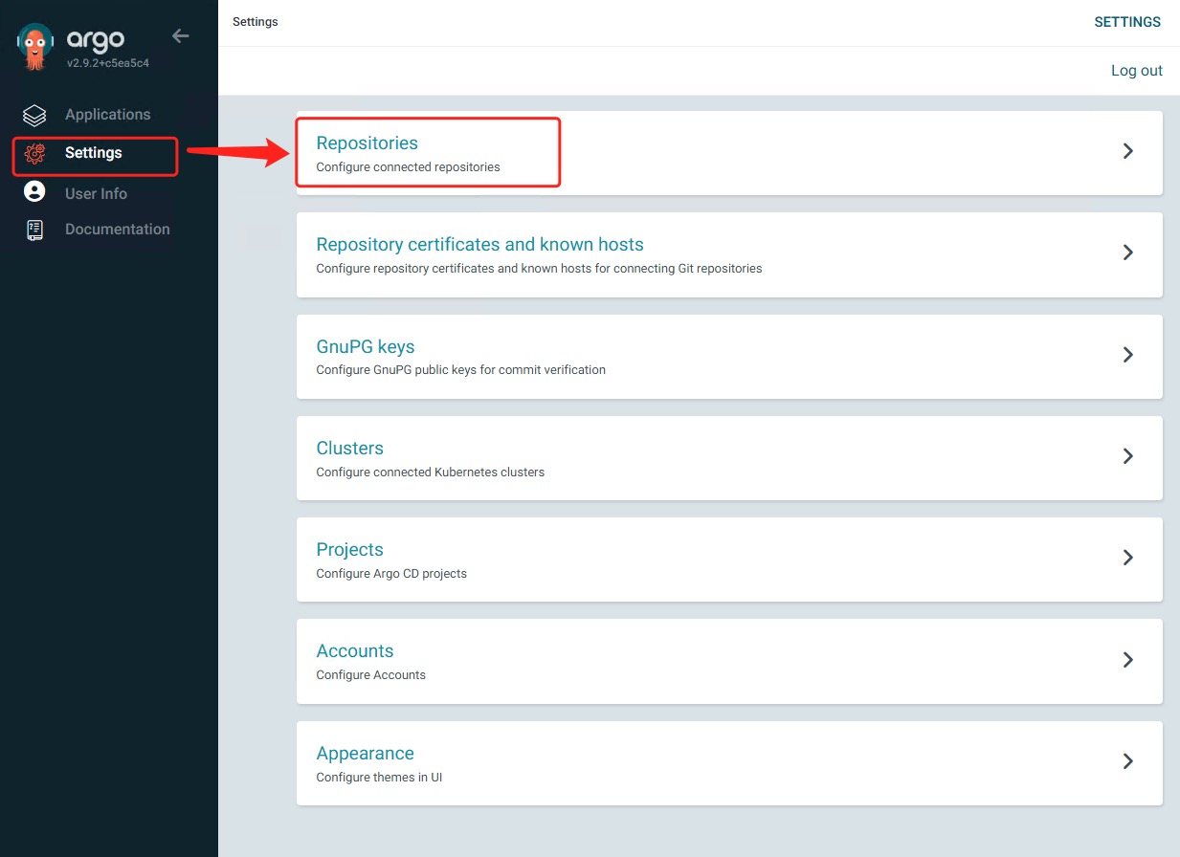This screenshot has height=857, width=1180.
Task: Open the Repositories settings link
Action: coord(367,143)
